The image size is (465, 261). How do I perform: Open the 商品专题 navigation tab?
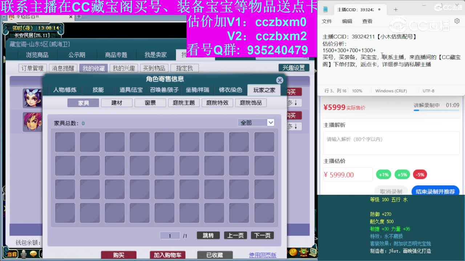tap(116, 55)
